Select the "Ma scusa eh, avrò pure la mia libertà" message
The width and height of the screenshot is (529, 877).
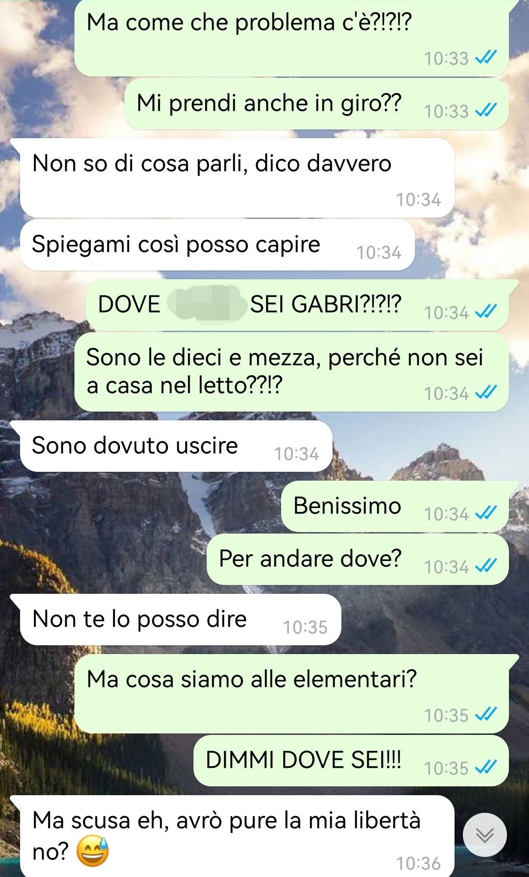(x=237, y=836)
